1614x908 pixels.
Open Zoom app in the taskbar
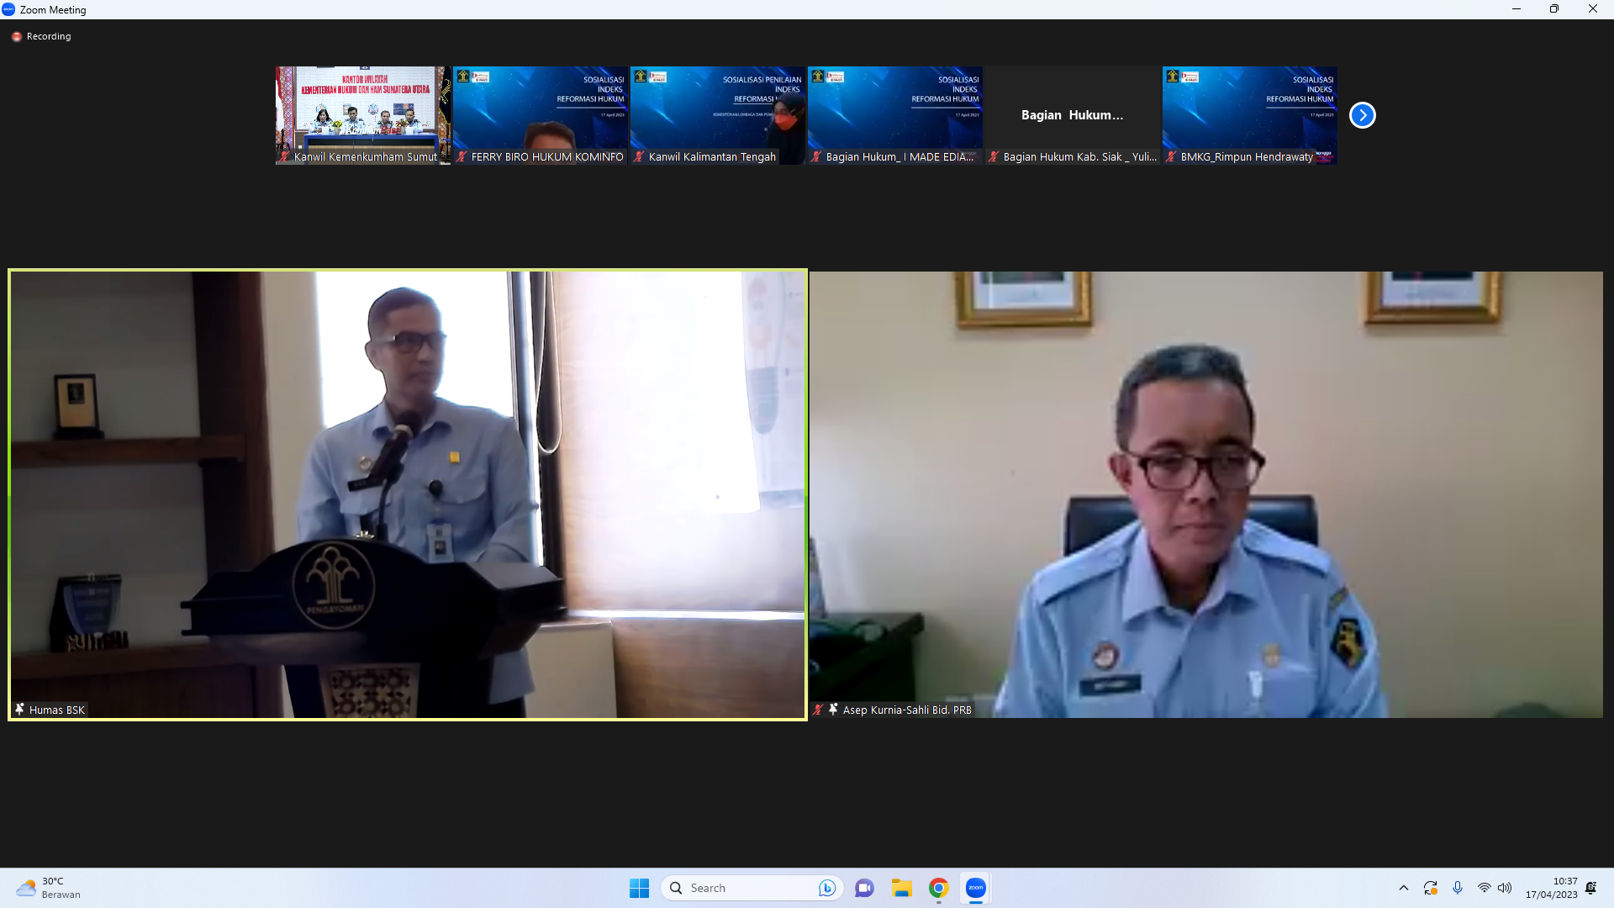(975, 888)
